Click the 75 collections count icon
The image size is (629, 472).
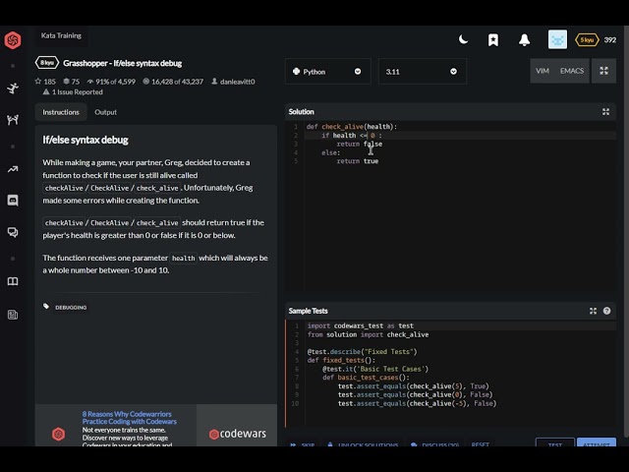point(71,82)
